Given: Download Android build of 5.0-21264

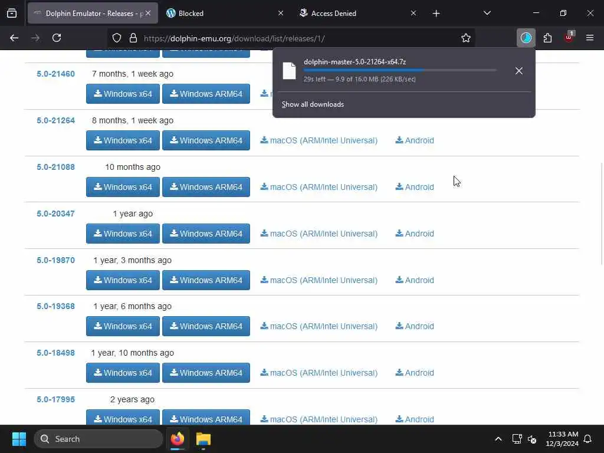Looking at the screenshot, I should (x=415, y=140).
